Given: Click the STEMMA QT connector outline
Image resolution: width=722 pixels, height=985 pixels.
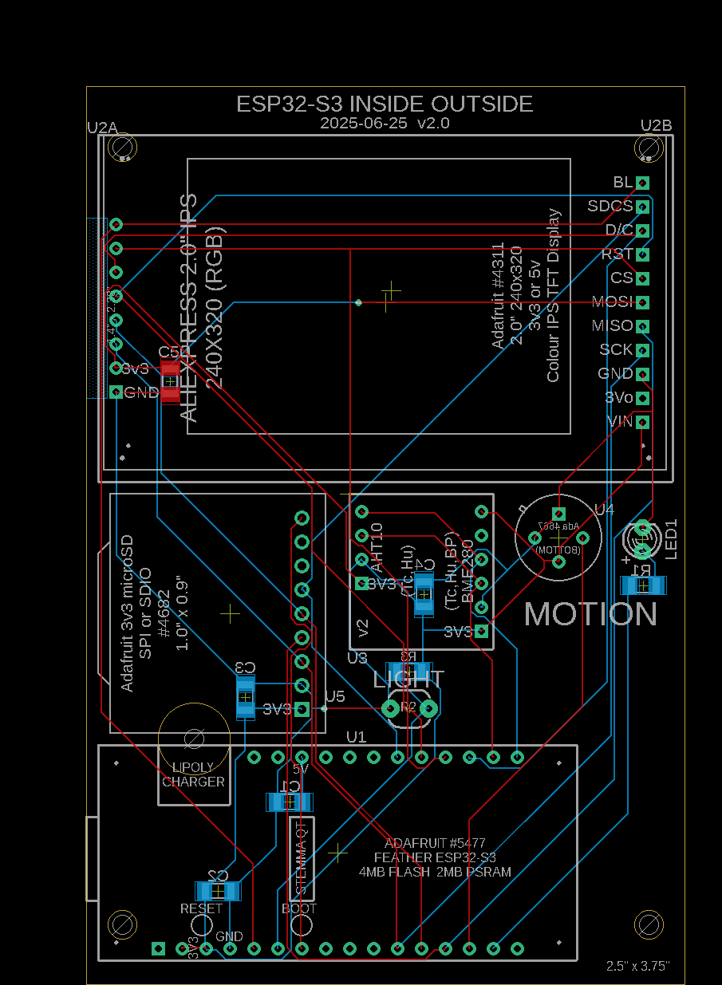Looking at the screenshot, I should pos(302,859).
